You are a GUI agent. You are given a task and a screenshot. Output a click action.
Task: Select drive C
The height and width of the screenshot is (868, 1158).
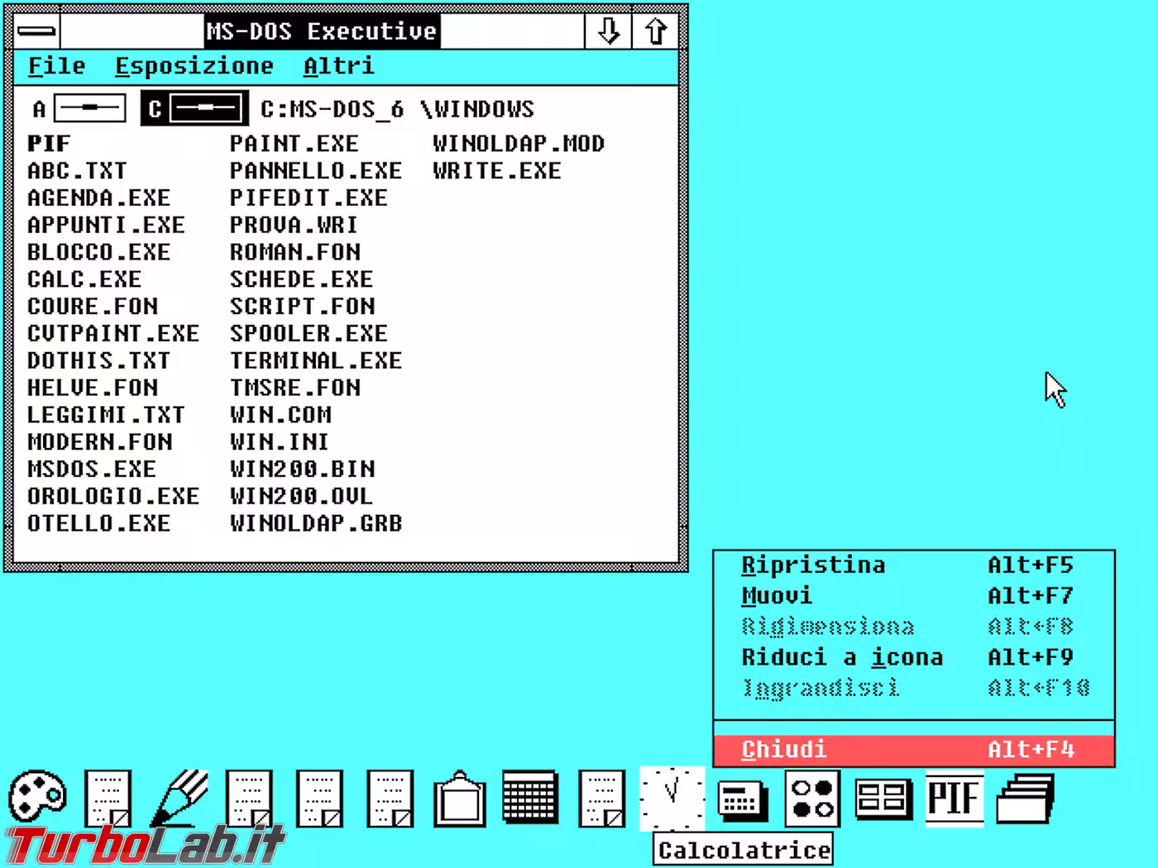(x=193, y=107)
